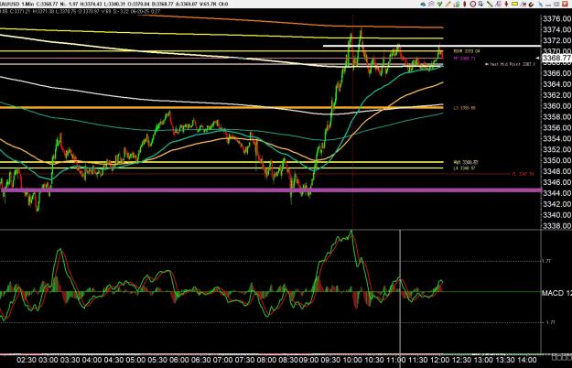The image size is (572, 368).
Task: Select the yellow rectangle tool
Action: (x=514, y=4)
